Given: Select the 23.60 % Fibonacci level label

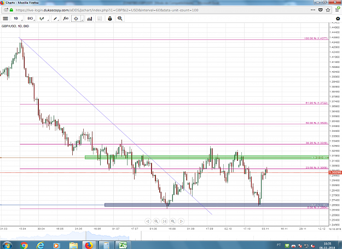Looking at the screenshot, I should pyautogui.click(x=317, y=167).
